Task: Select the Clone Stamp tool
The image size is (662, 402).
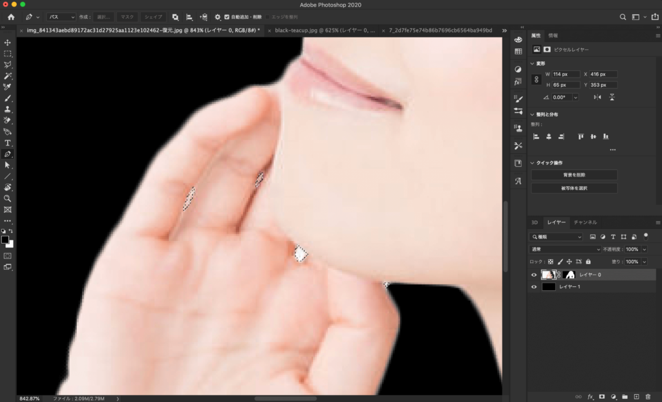Action: click(8, 109)
